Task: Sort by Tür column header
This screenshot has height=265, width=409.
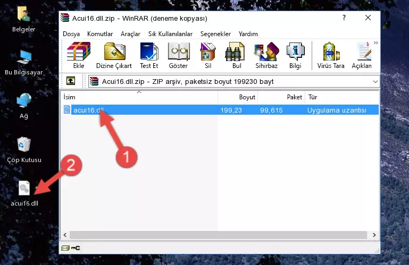Action: pos(342,97)
